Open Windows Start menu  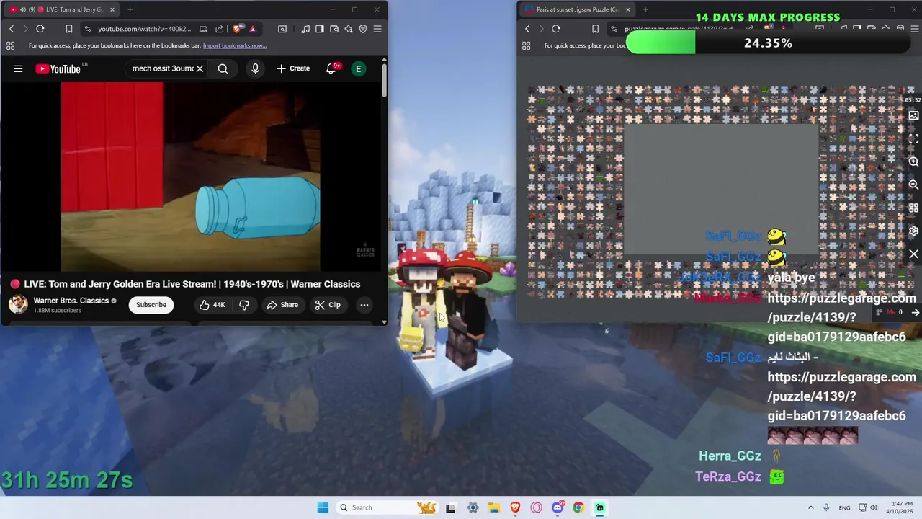[323, 507]
